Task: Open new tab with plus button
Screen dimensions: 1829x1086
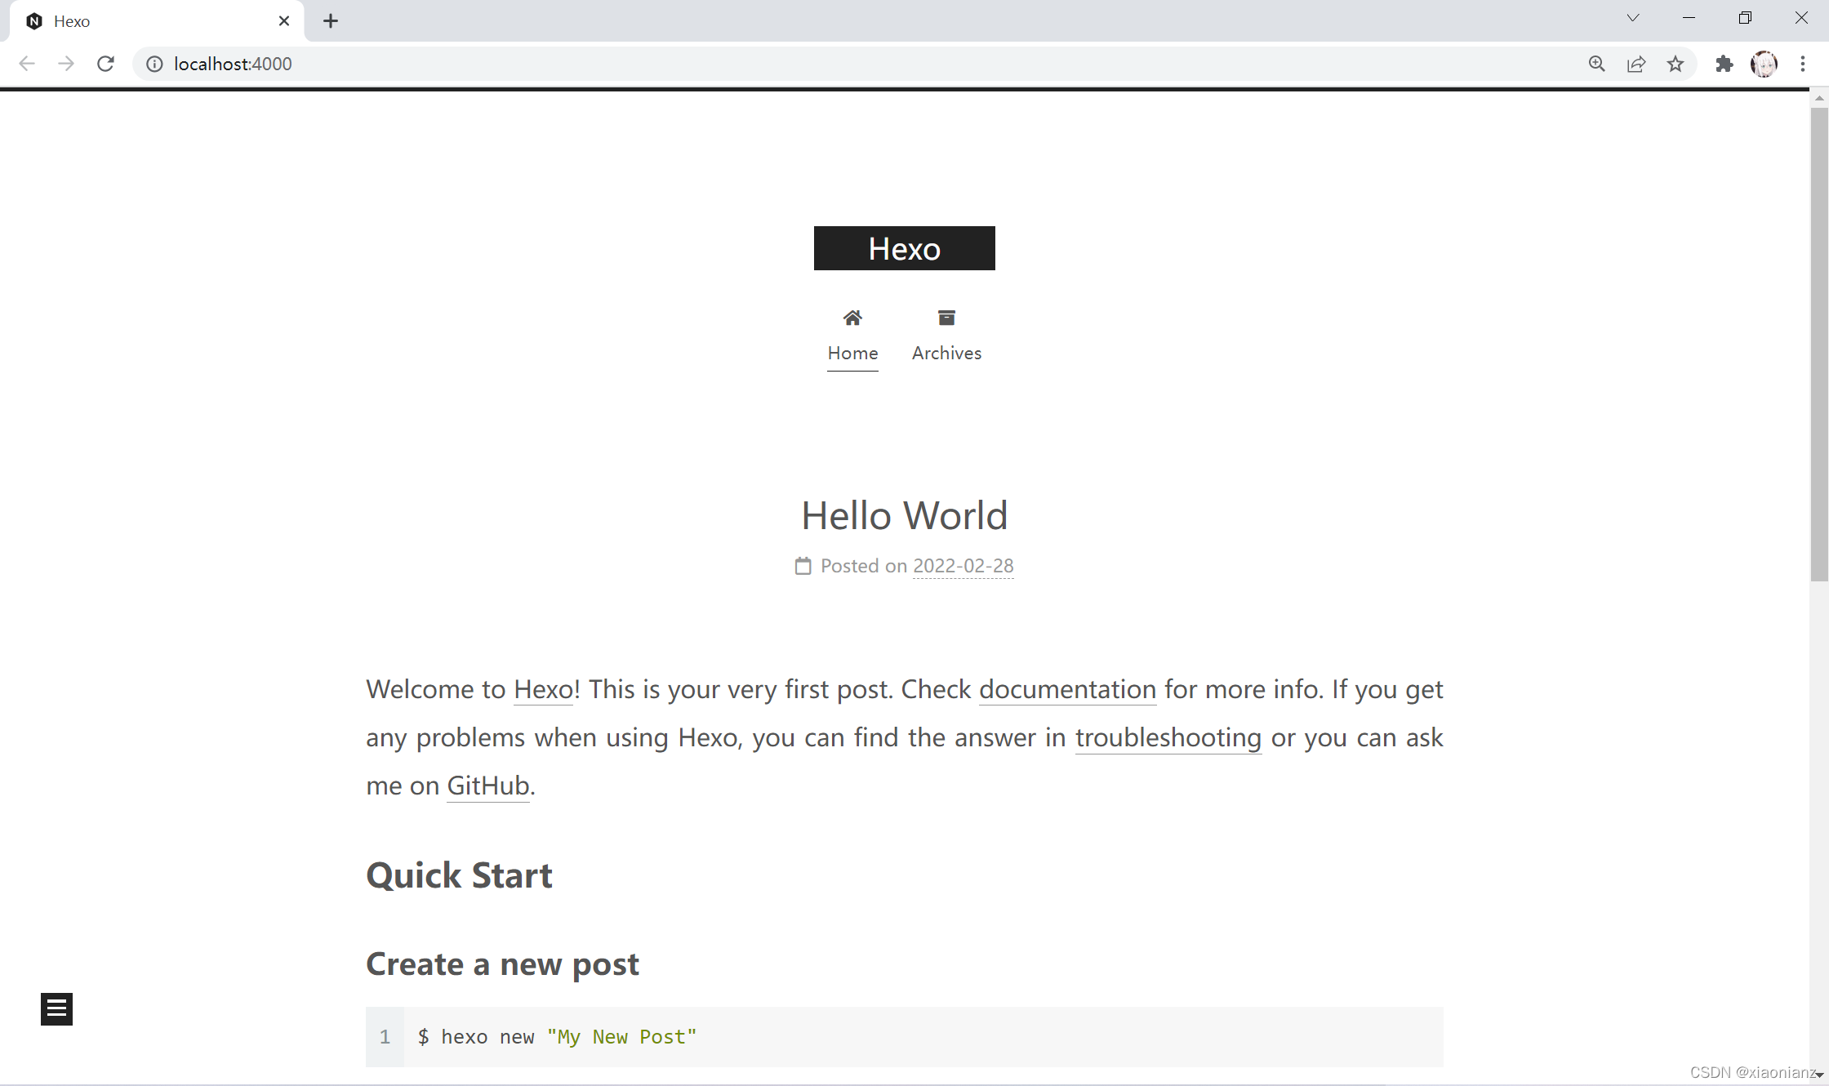Action: (331, 20)
